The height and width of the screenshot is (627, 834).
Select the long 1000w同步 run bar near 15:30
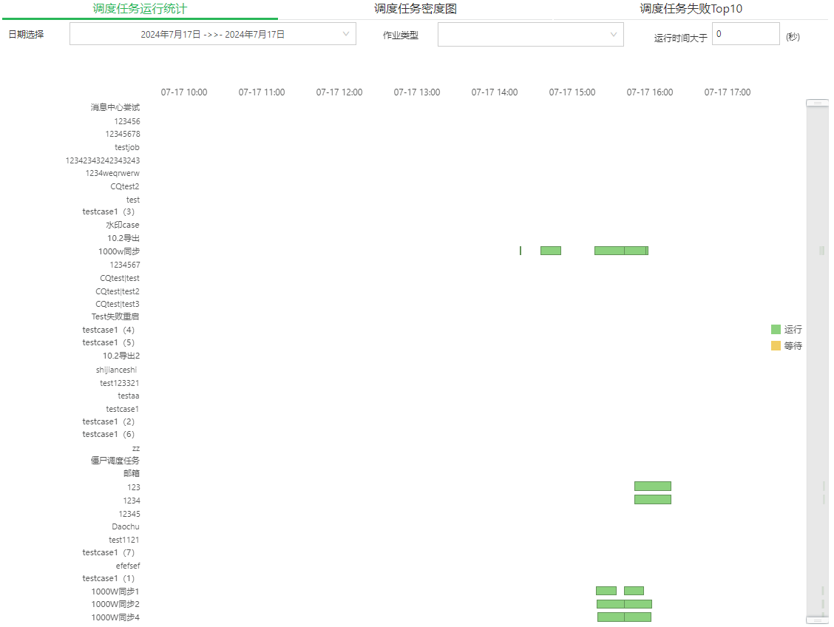pyautogui.click(x=609, y=251)
